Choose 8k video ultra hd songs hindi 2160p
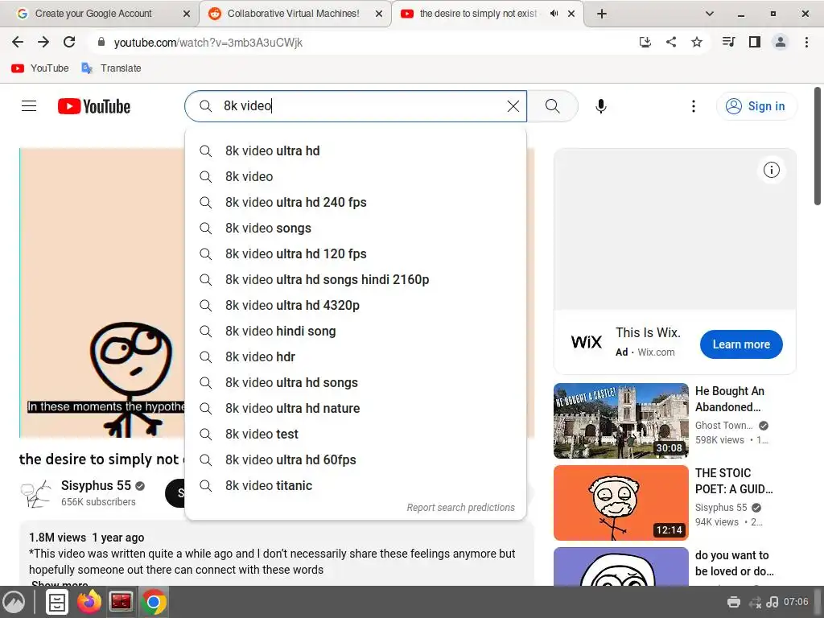This screenshot has width=824, height=618. (x=356, y=279)
